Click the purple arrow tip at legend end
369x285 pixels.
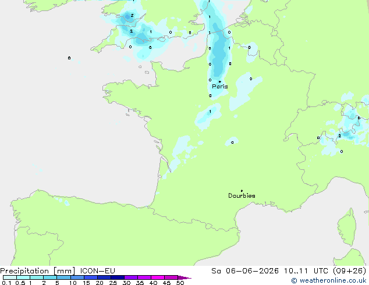(x=185, y=277)
